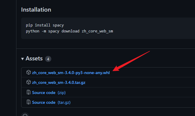The height and width of the screenshot is (116, 195).
Task: Click zip file icon beside Source code (zip)
Action: 29,92
